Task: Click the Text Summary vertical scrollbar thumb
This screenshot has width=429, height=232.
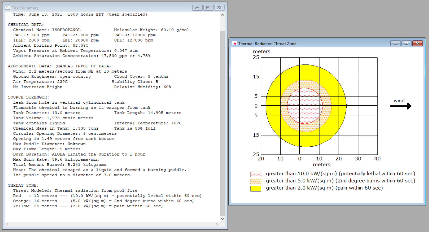Action: (222, 123)
